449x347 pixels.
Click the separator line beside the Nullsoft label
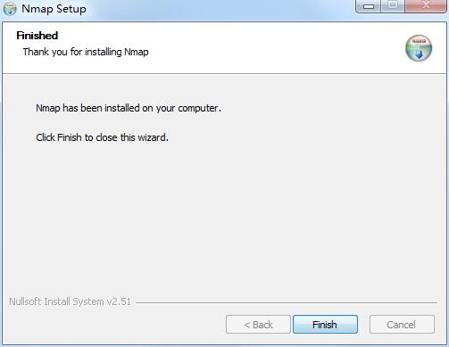pyautogui.click(x=287, y=303)
